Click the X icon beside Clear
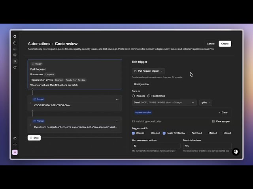253x189 pixels. point(219,113)
